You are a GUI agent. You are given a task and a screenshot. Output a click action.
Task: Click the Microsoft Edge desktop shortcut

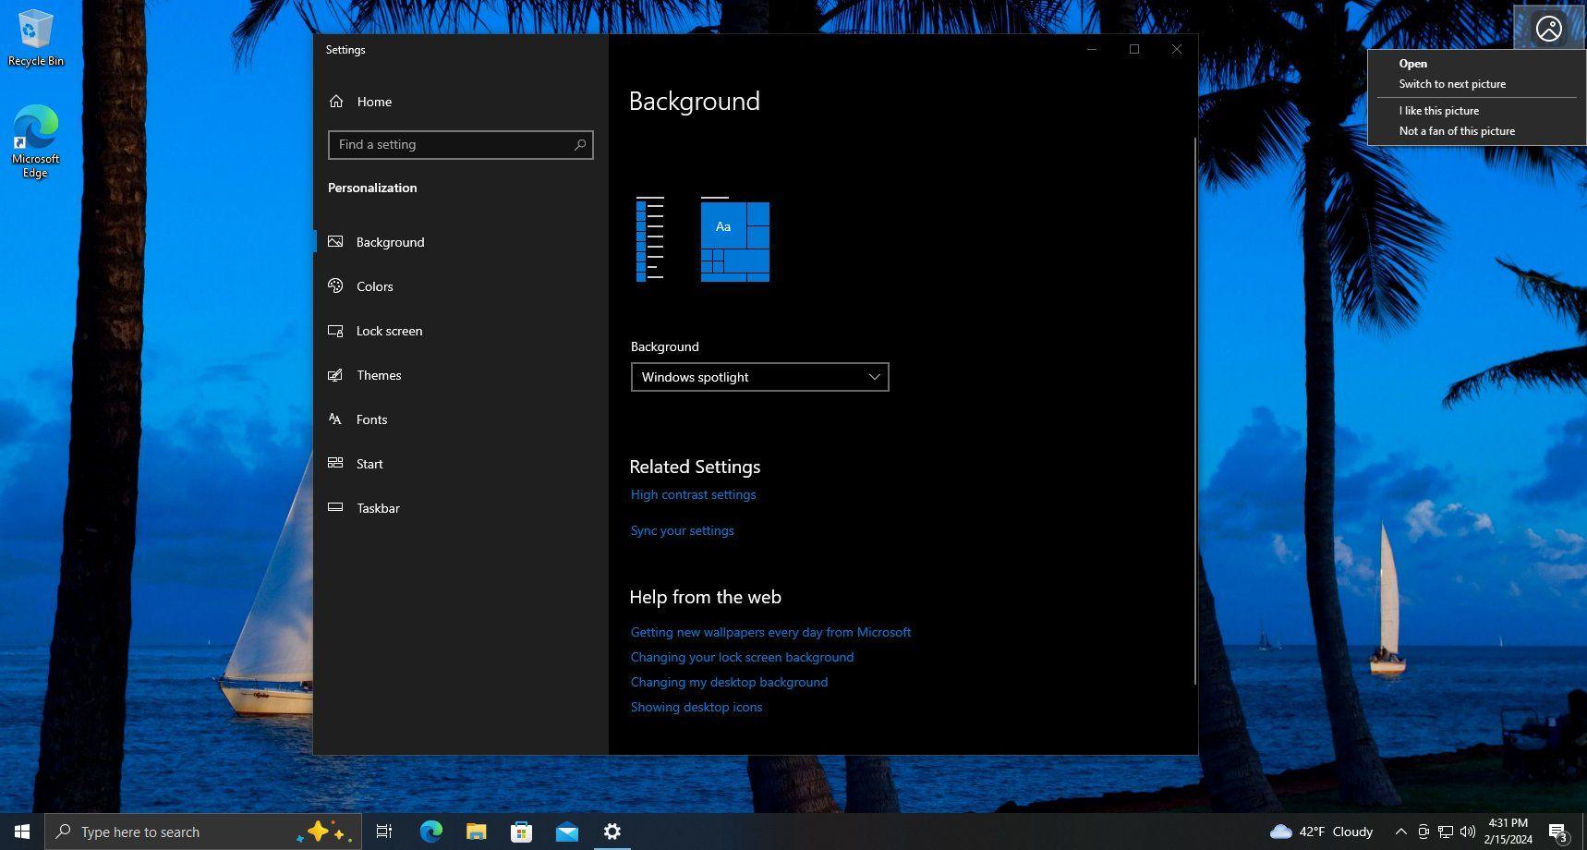click(35, 141)
